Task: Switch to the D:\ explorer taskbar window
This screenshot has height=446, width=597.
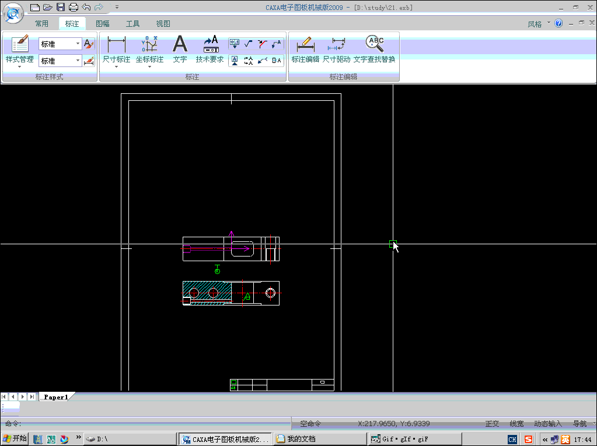Action: [130, 439]
